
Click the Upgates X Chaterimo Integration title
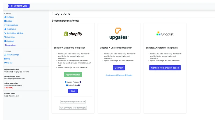pos(116,48)
